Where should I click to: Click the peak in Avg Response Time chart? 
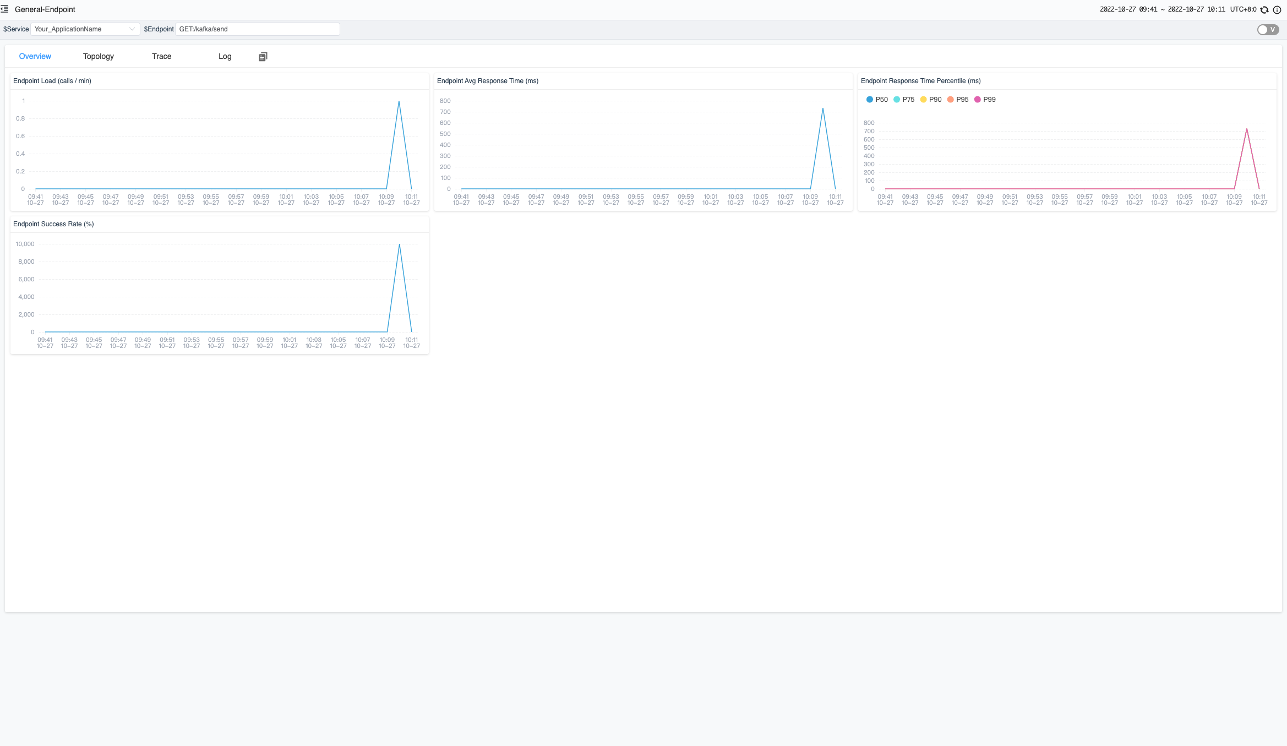tap(823, 108)
